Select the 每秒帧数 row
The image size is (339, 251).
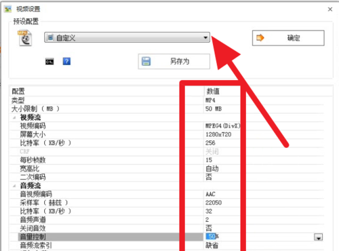[167, 160]
